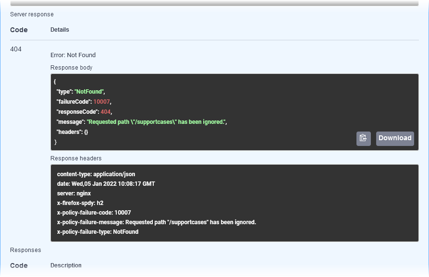The width and height of the screenshot is (429, 277).
Task: Select the JSON "message" line about supportcases
Action: point(141,122)
